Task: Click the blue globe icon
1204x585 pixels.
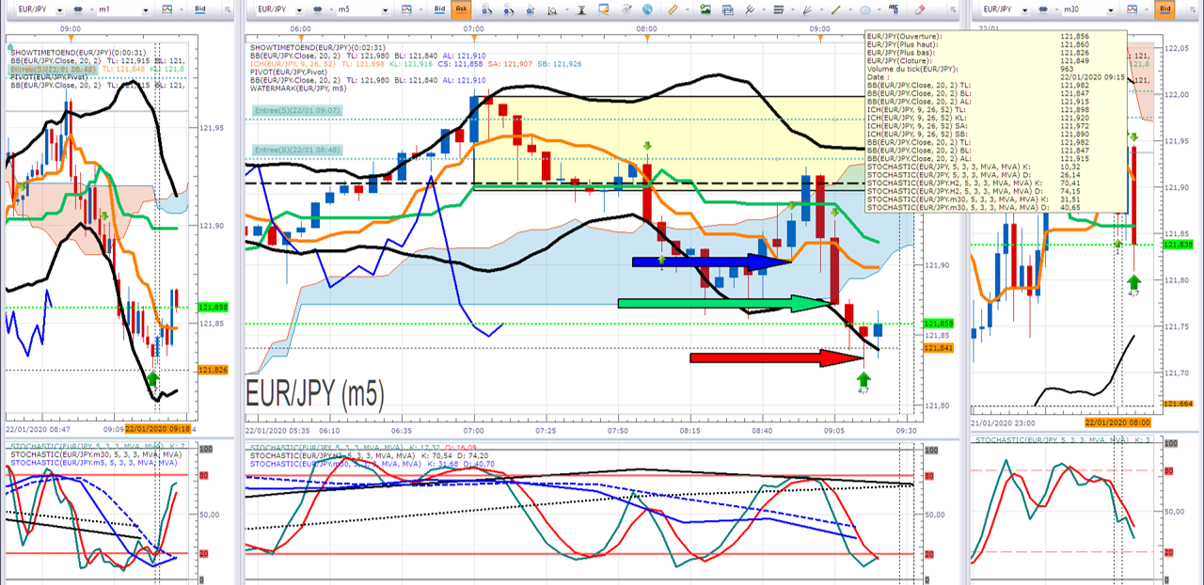Action: coord(647,9)
